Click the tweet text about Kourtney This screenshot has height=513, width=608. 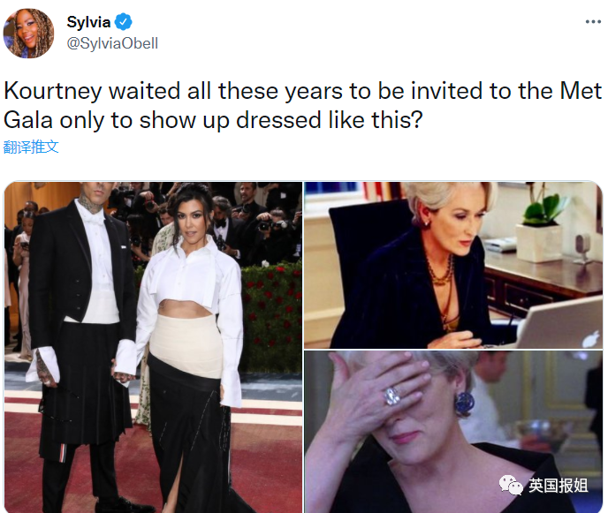coord(302,105)
